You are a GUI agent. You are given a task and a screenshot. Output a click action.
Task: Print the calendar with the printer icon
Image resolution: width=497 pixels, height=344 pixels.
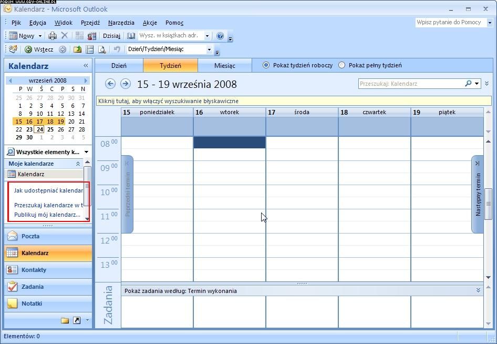pos(53,36)
